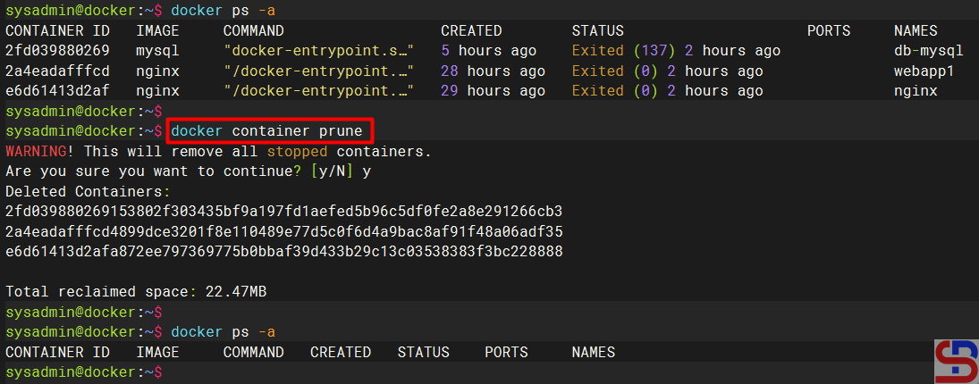Click the WARNING! text in red
This screenshot has height=384, width=979.
click(x=40, y=151)
